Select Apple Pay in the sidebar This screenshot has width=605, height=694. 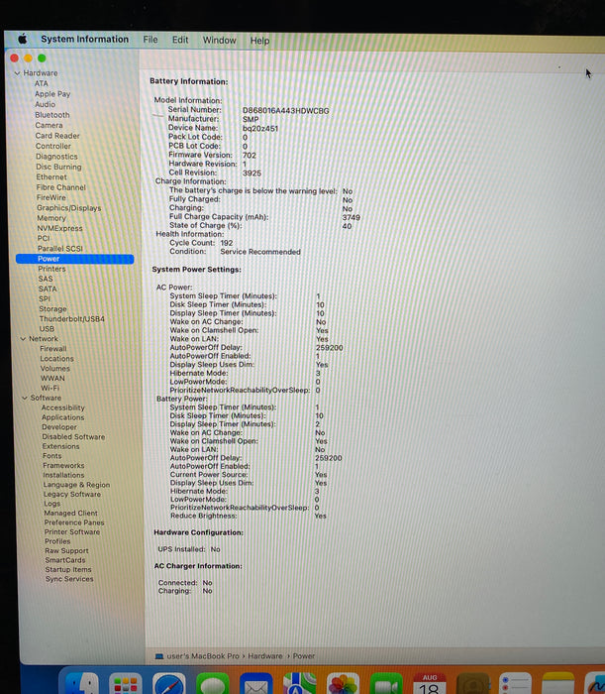click(52, 94)
